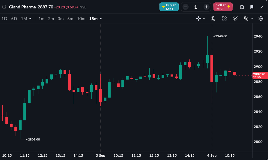The height and width of the screenshot is (160, 268).
Task: Select the crosshair cursor tool
Action: [198, 19]
